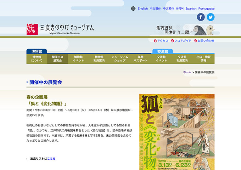The height and width of the screenshot is (170, 241).
Task: Switch language to Spanish
Action: point(191,8)
